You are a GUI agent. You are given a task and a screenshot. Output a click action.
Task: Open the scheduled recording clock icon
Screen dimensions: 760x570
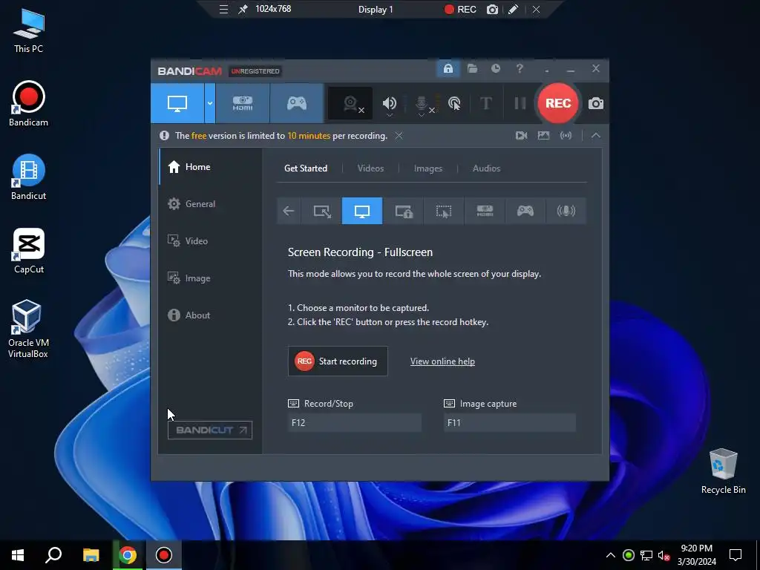[495, 68]
